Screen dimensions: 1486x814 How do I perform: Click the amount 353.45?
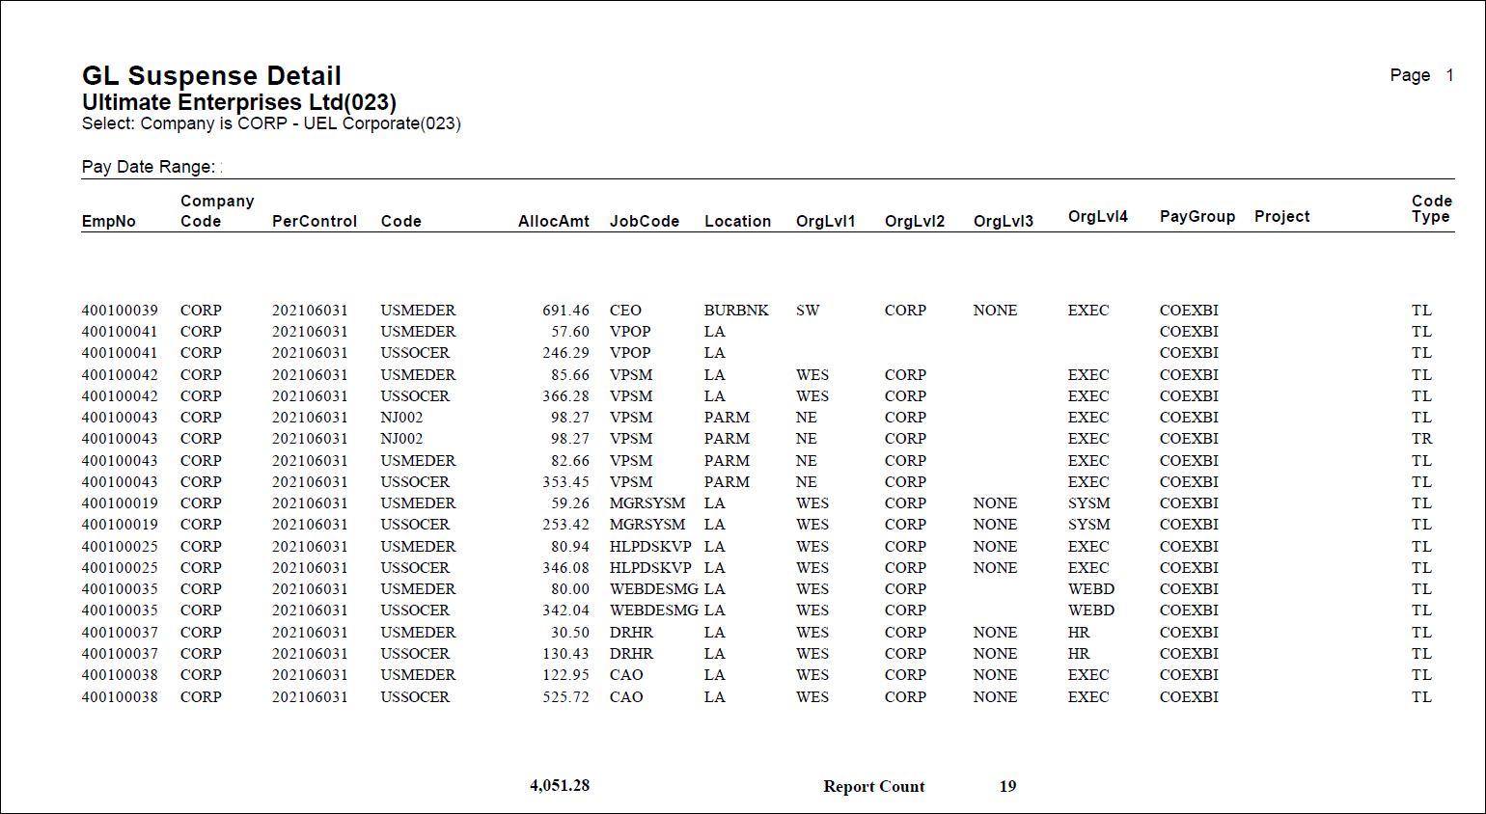(x=565, y=482)
